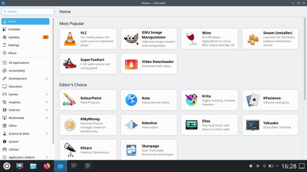Expand the Application Addons chevron
Viewport: 307px width, 172px height.
[47, 157]
